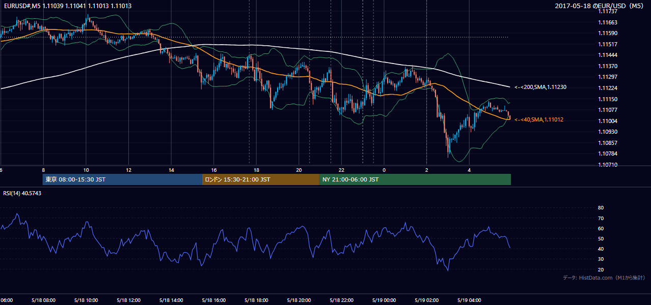
Task: Click the 5/18 16:00 date label
Action: (x=214, y=300)
